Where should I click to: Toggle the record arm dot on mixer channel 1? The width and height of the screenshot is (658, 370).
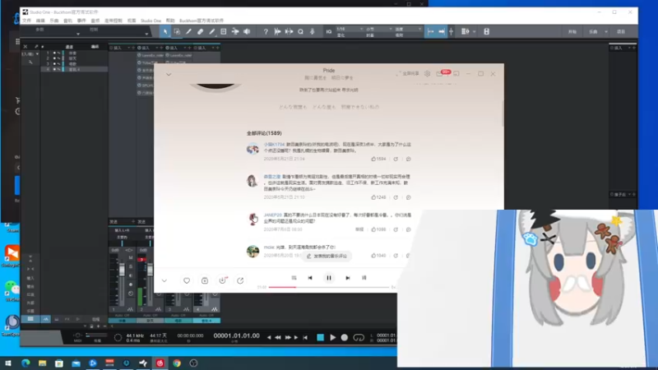(x=131, y=284)
